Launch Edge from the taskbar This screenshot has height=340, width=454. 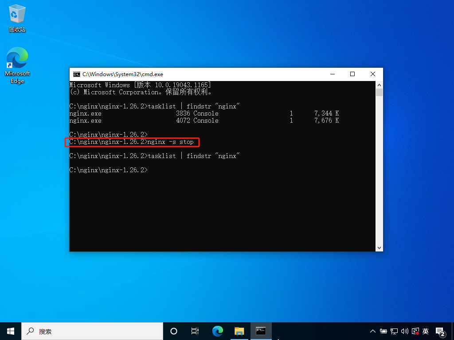point(217,331)
